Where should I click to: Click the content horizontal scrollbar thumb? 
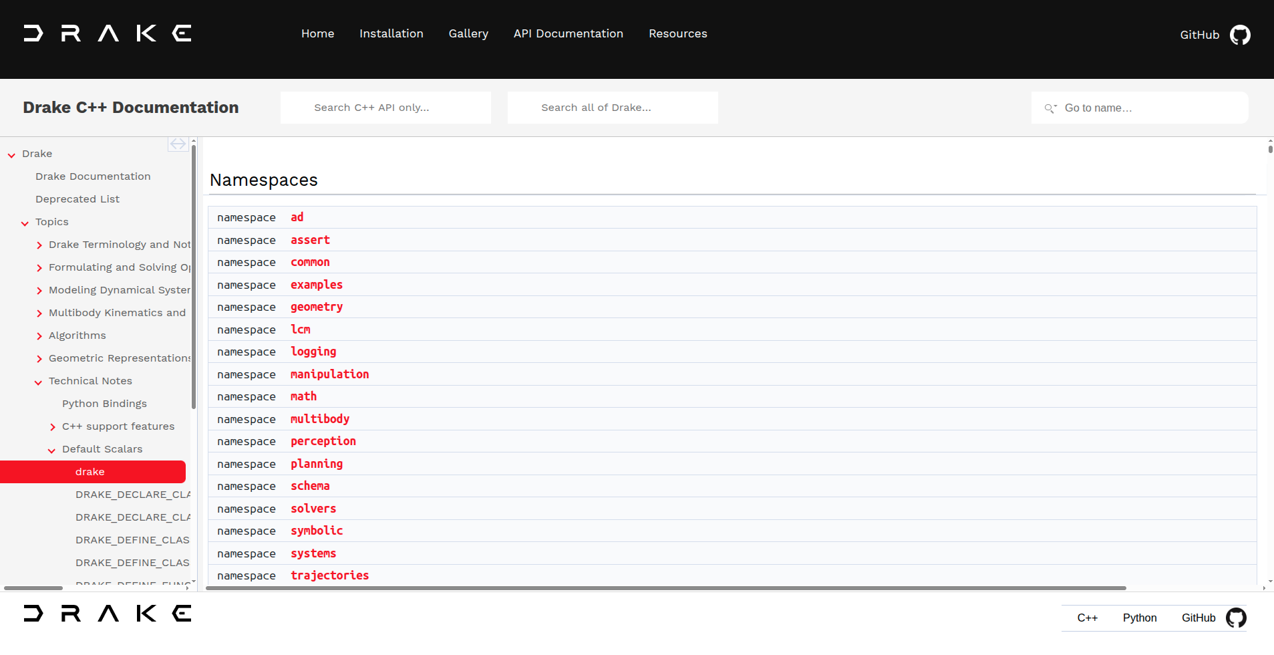[666, 588]
